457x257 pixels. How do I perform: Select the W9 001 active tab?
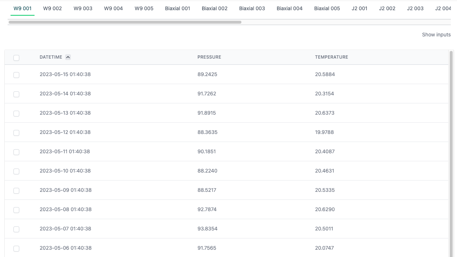(x=23, y=8)
